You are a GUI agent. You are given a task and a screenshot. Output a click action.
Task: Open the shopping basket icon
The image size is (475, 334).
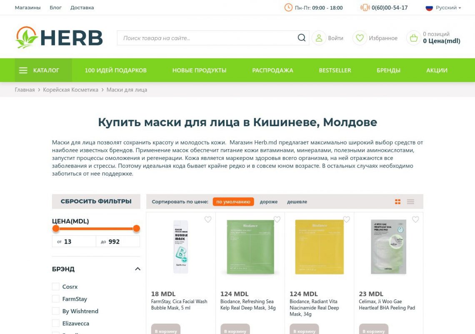[413, 38]
